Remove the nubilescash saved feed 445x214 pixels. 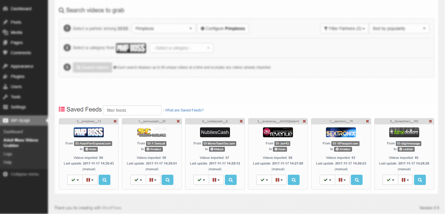coord(241,121)
